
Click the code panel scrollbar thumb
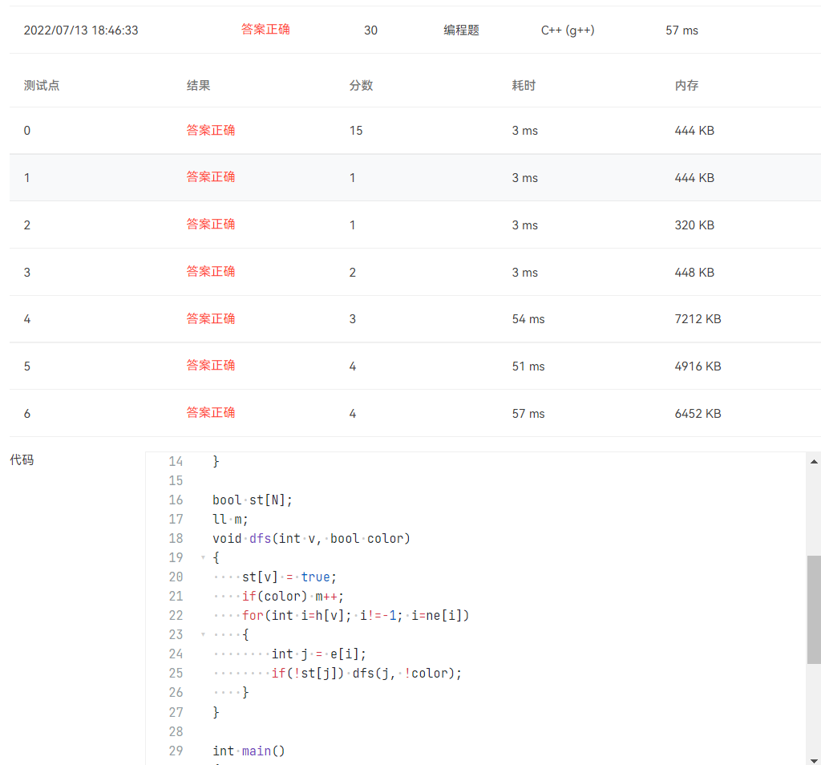pyautogui.click(x=814, y=609)
